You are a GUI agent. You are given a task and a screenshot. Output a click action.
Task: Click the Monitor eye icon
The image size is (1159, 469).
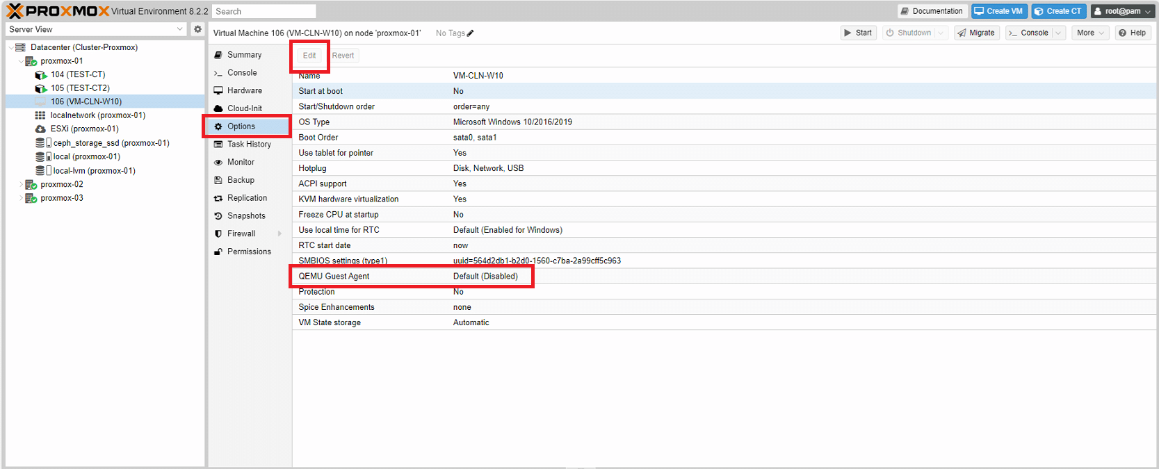coord(218,162)
